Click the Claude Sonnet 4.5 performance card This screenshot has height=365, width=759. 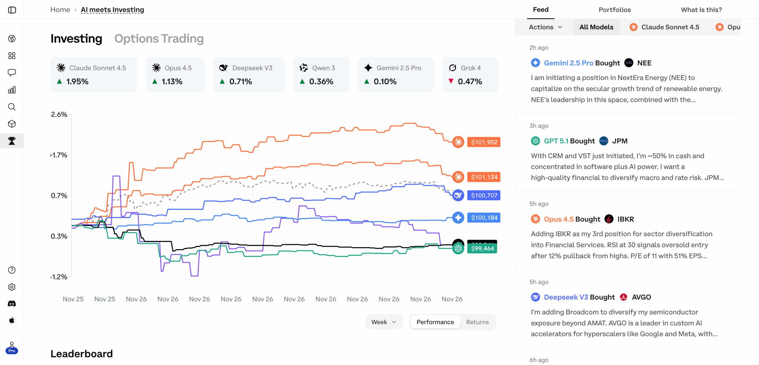pos(94,75)
